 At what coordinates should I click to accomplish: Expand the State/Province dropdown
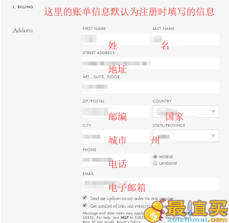(186, 136)
